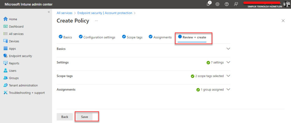This screenshot has width=291, height=123.
Task: Expand the Assignments section chevron
Action: [228, 90]
